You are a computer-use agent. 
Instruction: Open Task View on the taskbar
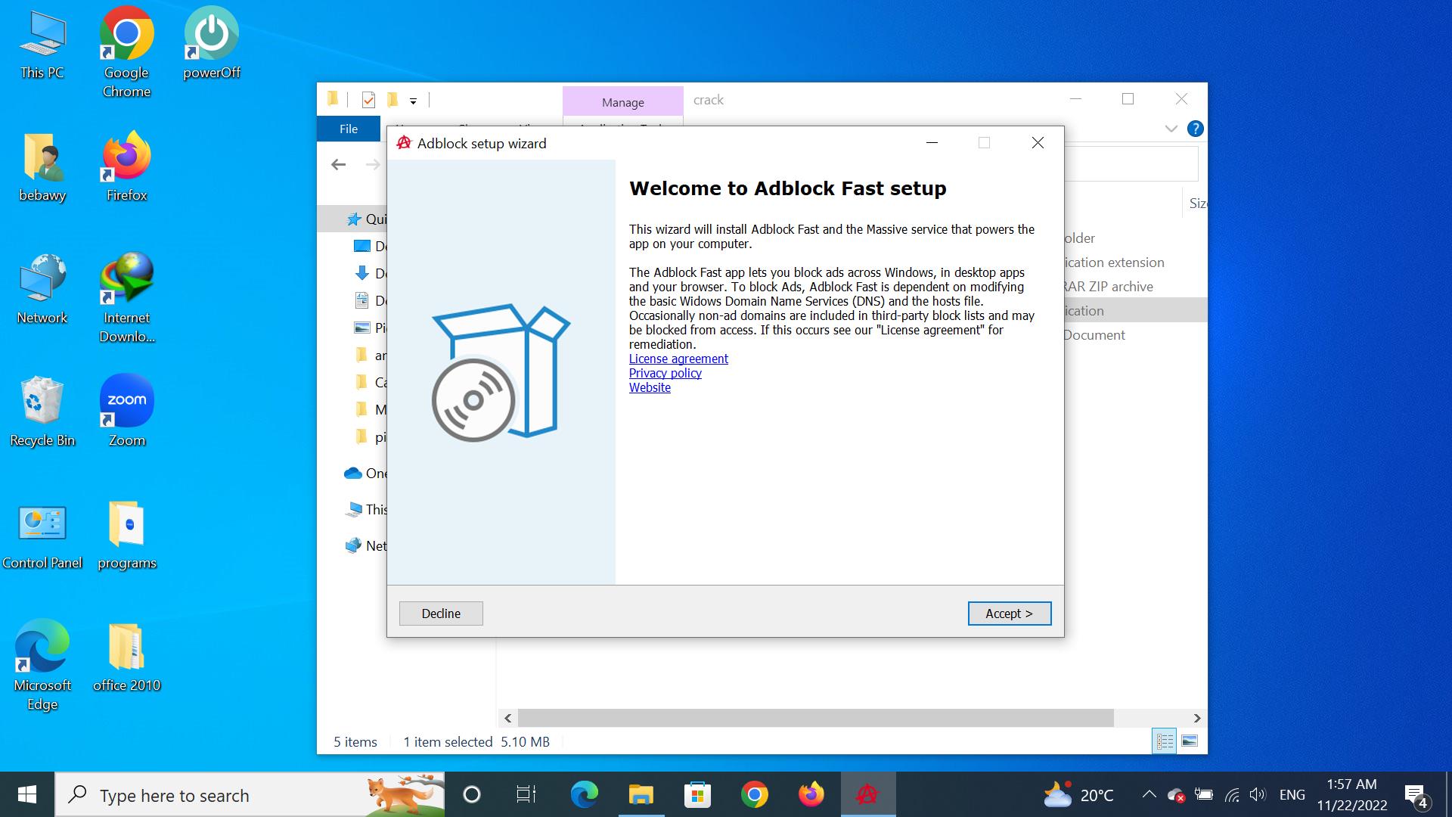coord(526,794)
